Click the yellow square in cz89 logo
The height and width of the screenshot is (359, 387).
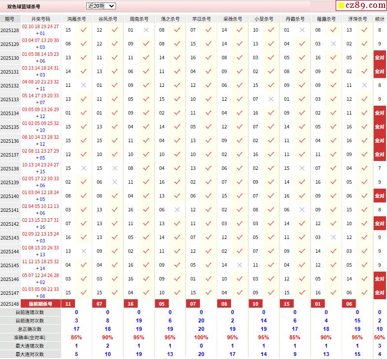(x=340, y=6)
